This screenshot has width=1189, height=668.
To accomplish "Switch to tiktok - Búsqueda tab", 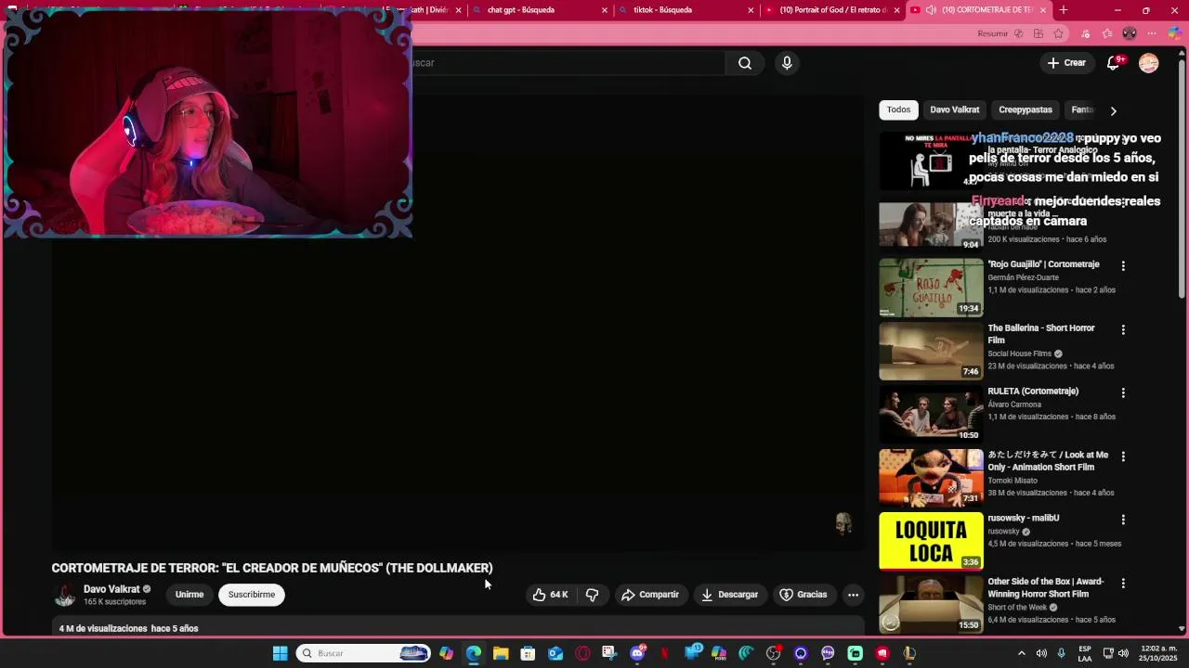I will (x=686, y=10).
